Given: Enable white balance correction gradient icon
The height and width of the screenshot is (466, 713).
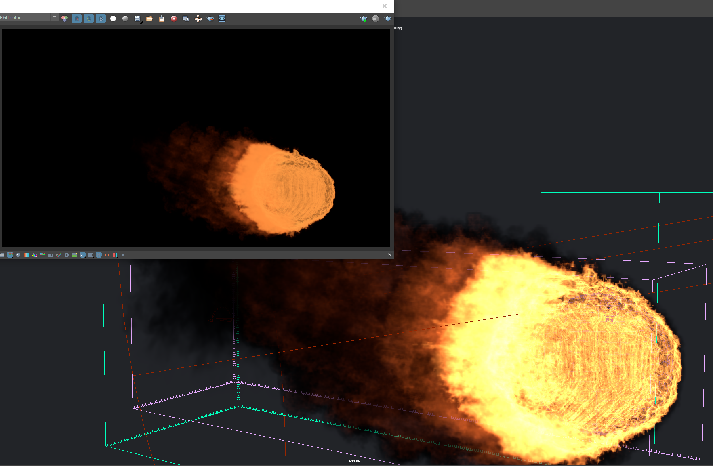Looking at the screenshot, I should point(26,255).
